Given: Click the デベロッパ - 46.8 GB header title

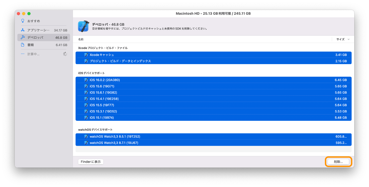Looking at the screenshot, I should click(108, 24).
